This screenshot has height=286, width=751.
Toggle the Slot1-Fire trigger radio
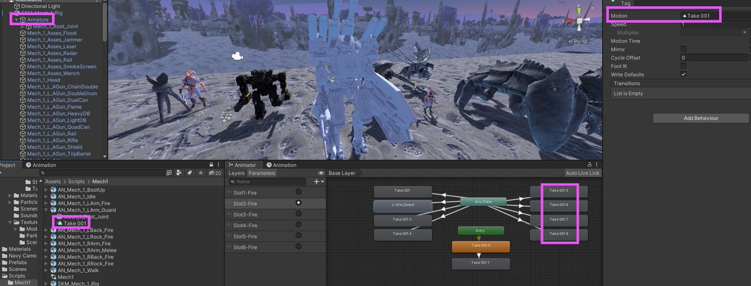[x=299, y=192]
